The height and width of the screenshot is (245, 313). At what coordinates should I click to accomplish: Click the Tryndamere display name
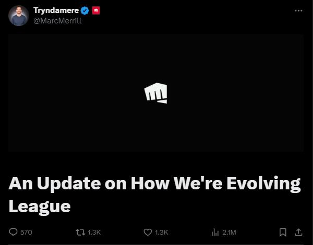56,10
